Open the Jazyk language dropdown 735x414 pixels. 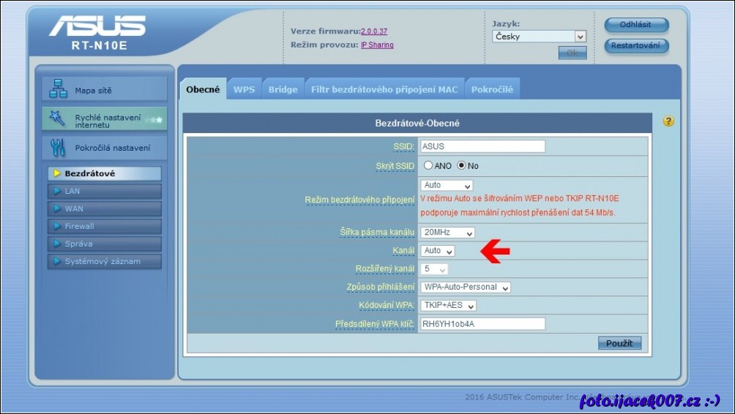tap(539, 37)
